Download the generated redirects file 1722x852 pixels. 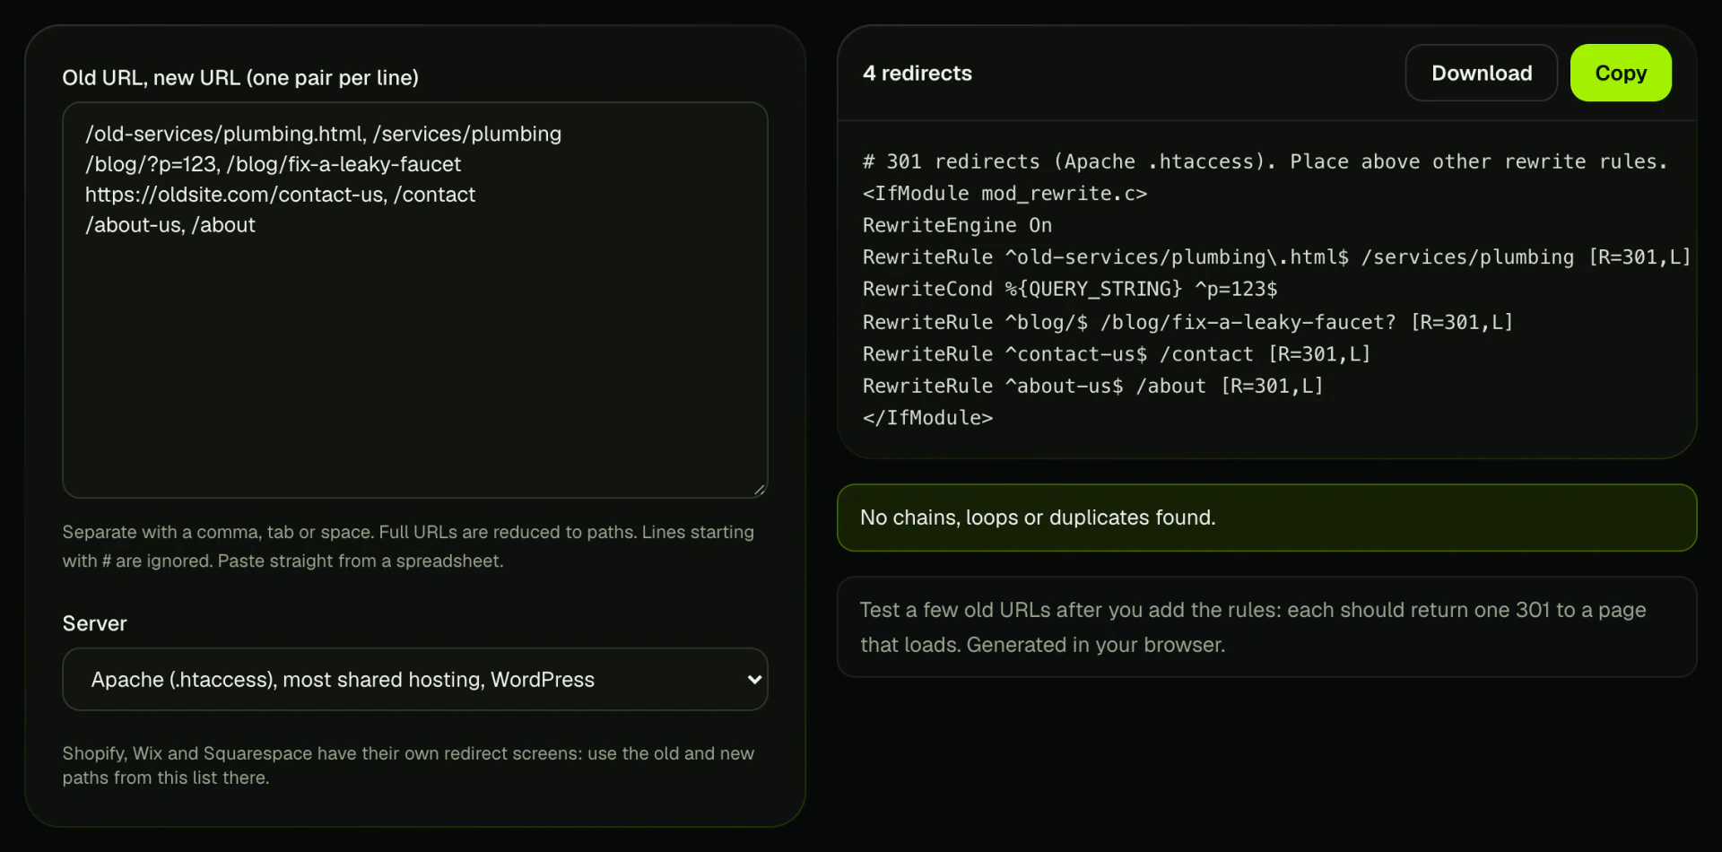pyautogui.click(x=1481, y=73)
